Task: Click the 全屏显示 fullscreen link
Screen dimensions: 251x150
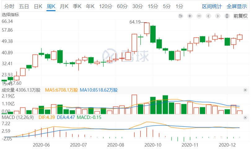Action: (x=237, y=6)
